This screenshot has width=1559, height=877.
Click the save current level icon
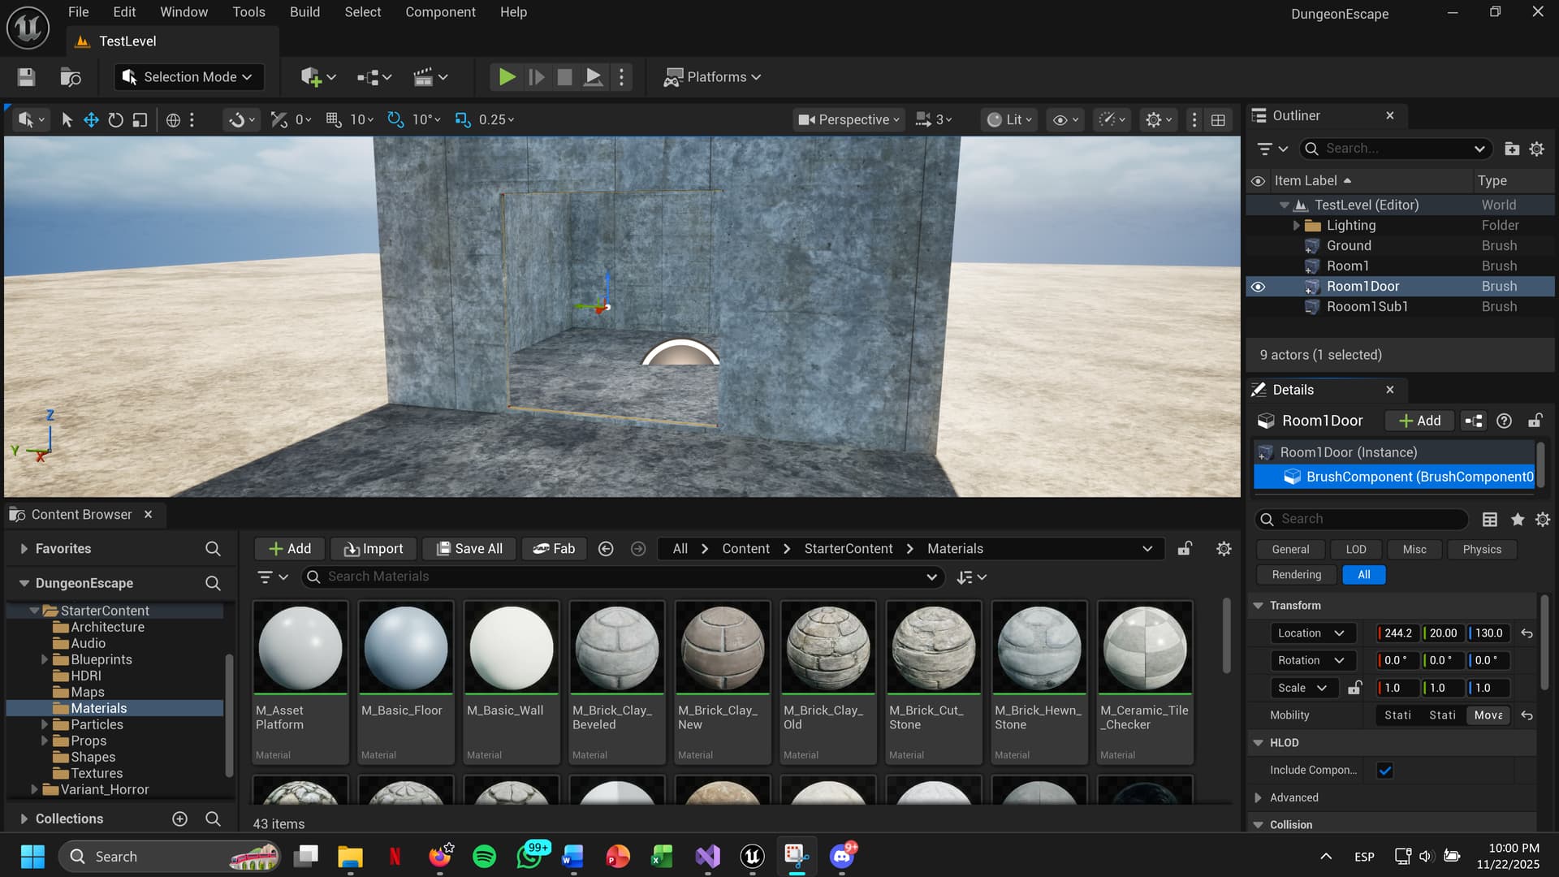[x=26, y=77]
